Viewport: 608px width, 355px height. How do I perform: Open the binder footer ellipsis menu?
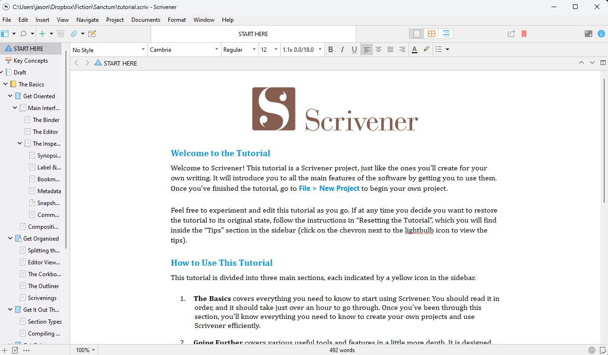(x=26, y=350)
